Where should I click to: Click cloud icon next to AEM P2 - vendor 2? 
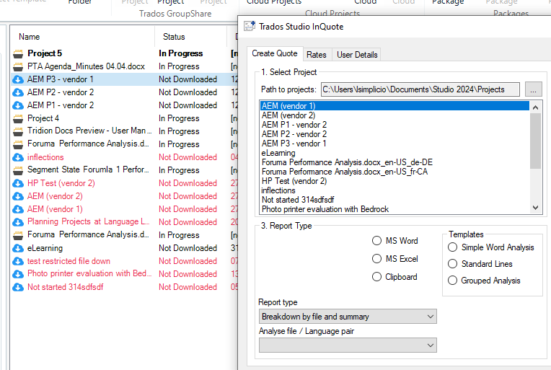tap(18, 93)
